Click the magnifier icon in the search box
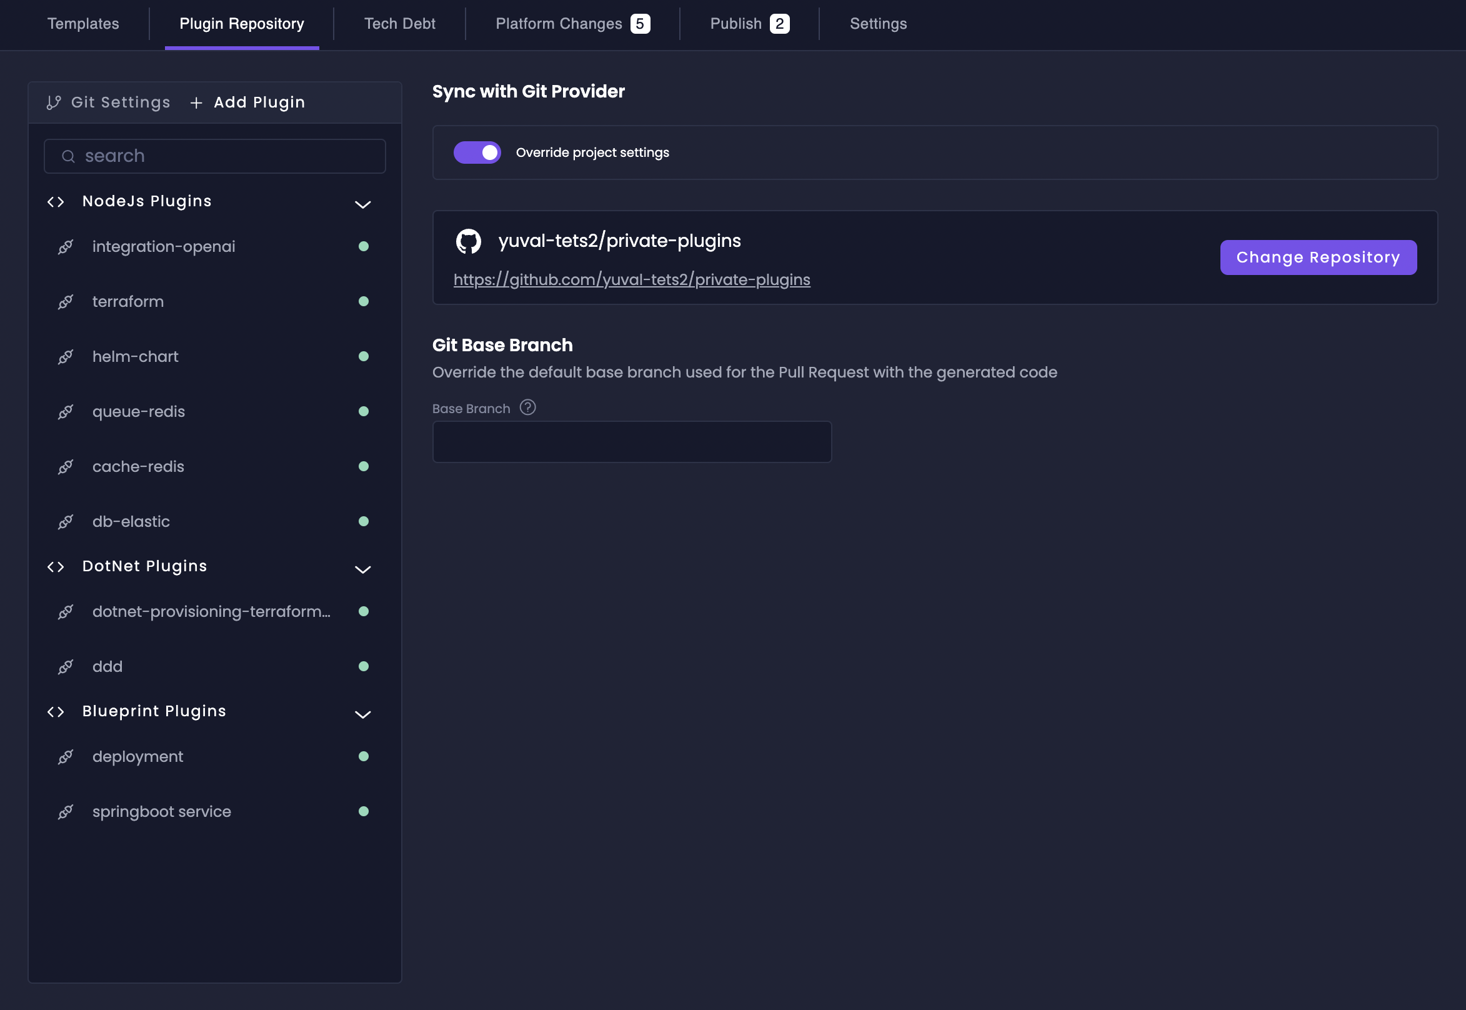Screen dimensions: 1466x1010 (x=68, y=156)
